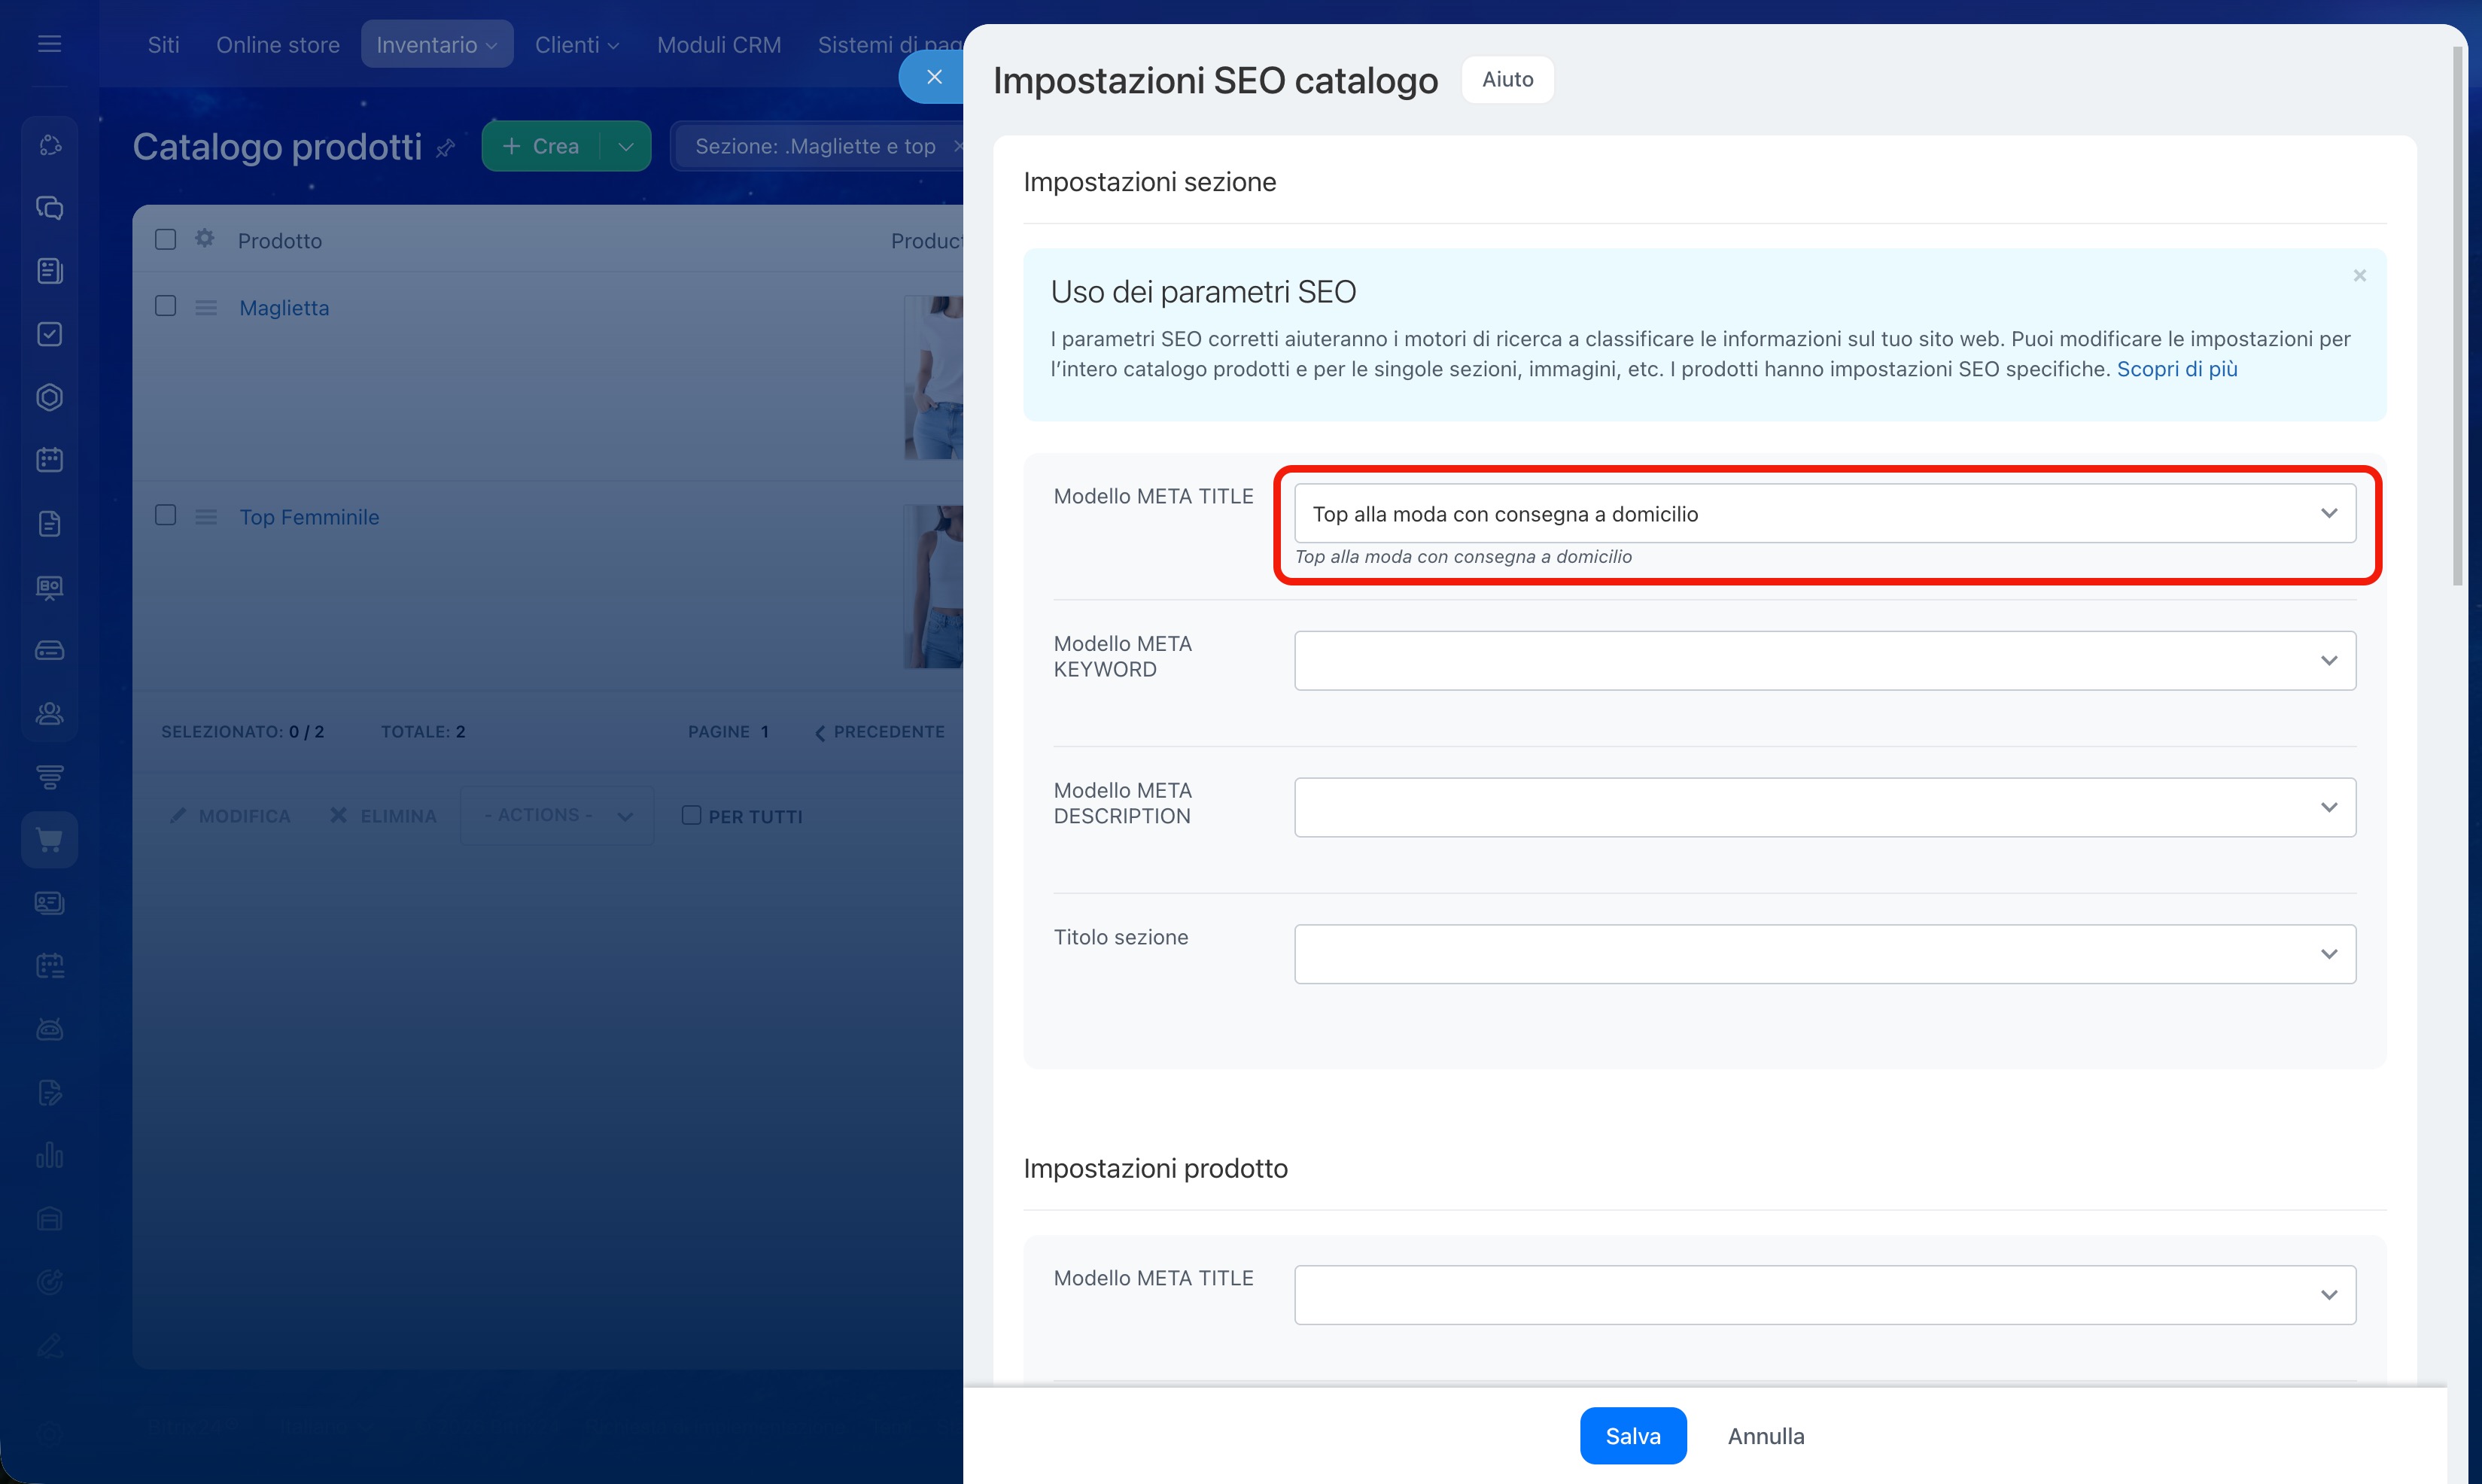This screenshot has width=2482, height=1484.
Task: Follow the Scopri di più link
Action: pyautogui.click(x=2177, y=369)
